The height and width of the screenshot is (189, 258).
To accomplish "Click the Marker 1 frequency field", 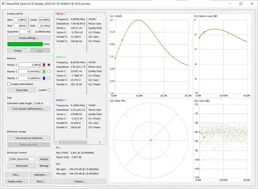I will coord(30,65).
